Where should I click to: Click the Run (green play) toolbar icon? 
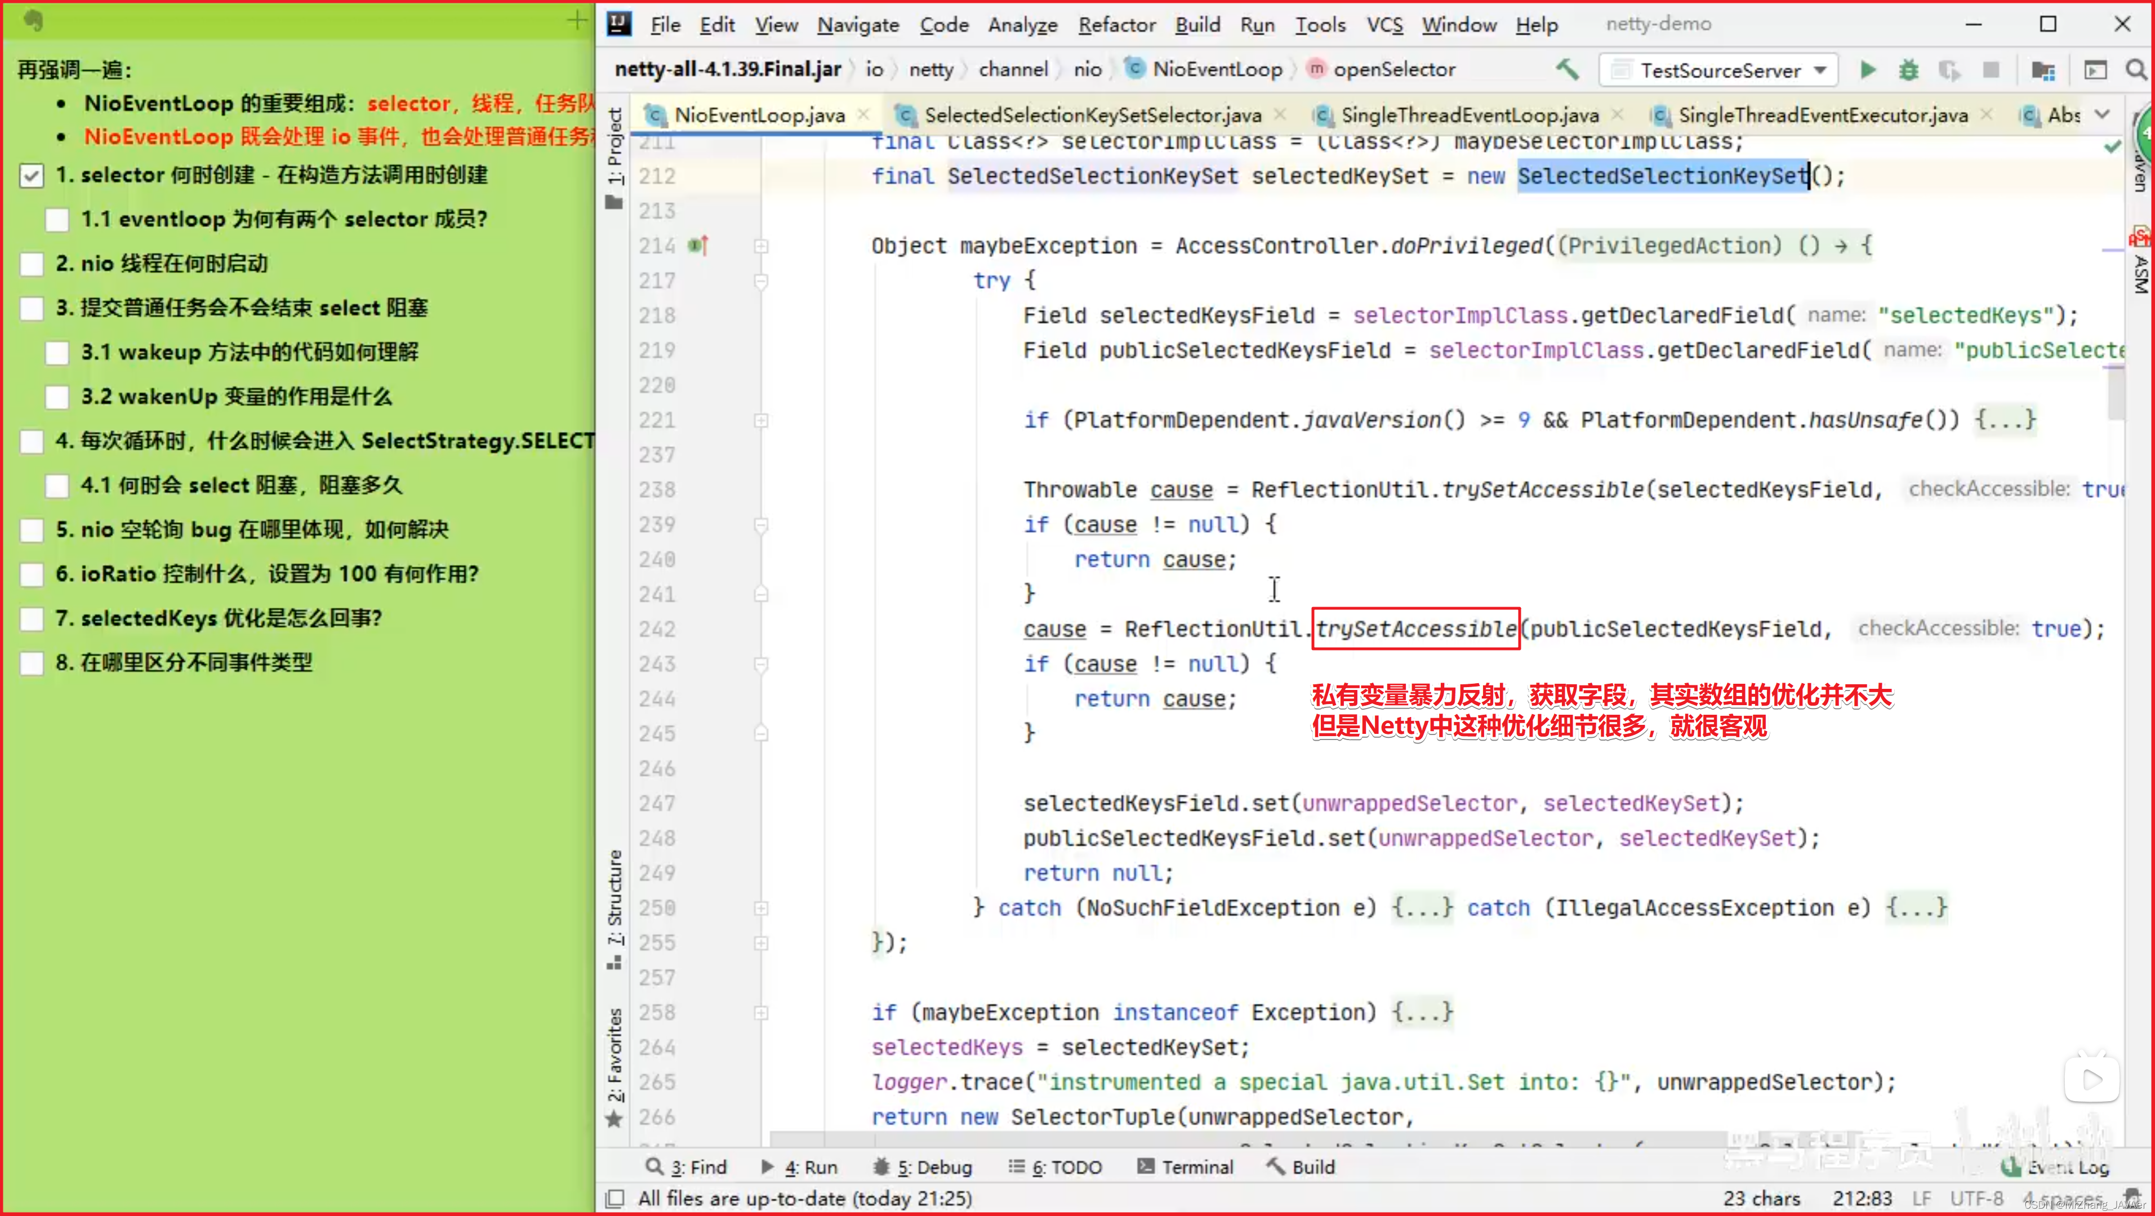(x=1867, y=70)
